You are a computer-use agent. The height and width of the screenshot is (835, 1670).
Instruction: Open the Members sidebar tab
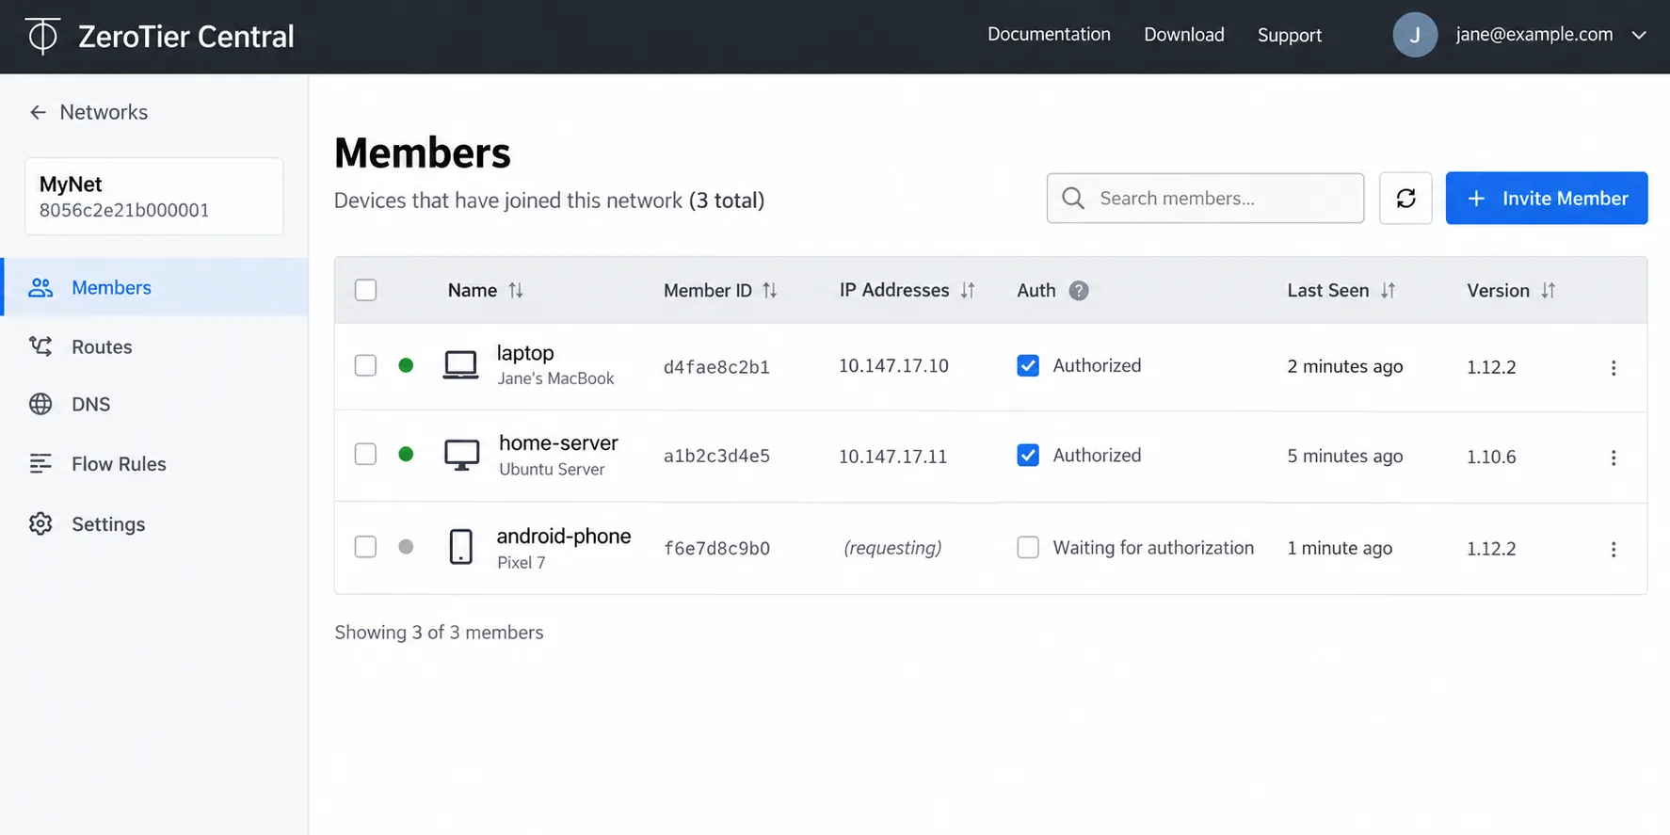[x=154, y=287]
